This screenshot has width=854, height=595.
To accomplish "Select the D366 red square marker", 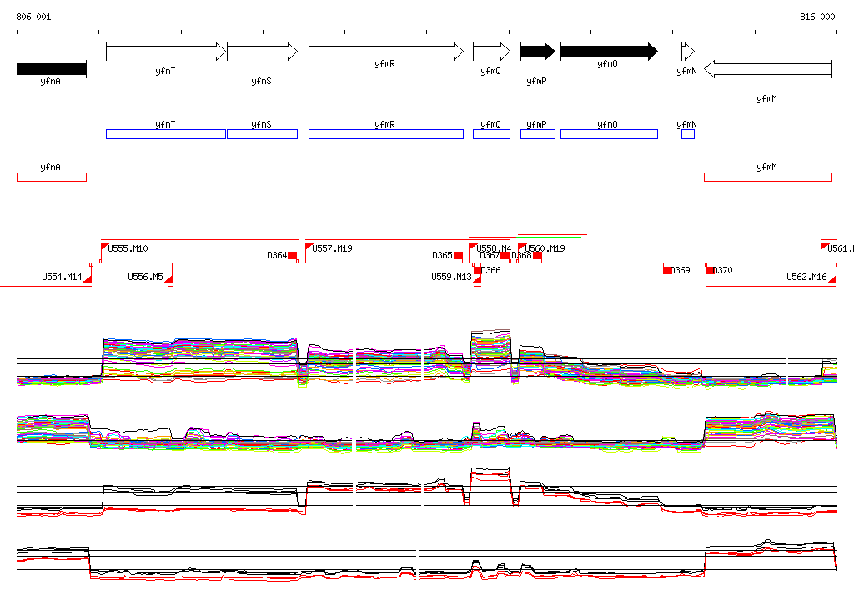I will (x=478, y=270).
